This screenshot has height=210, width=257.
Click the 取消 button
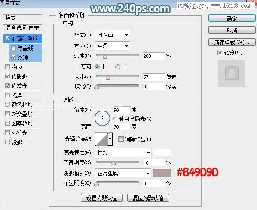[x=232, y=30]
